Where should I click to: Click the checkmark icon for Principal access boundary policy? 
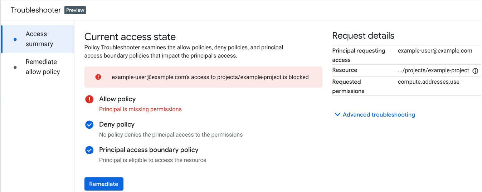[89, 150]
